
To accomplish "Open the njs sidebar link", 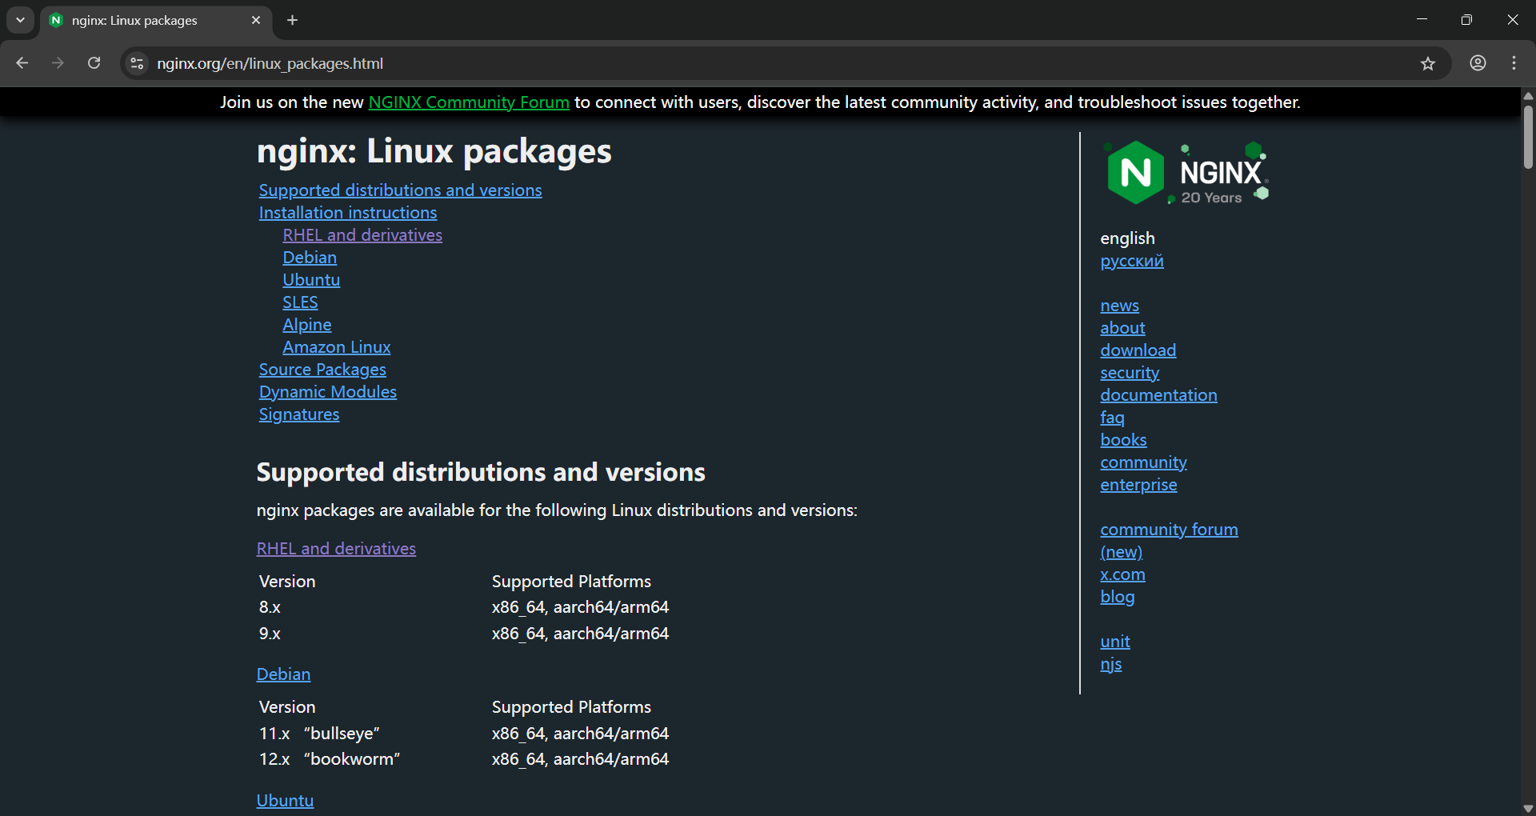I will tap(1110, 664).
